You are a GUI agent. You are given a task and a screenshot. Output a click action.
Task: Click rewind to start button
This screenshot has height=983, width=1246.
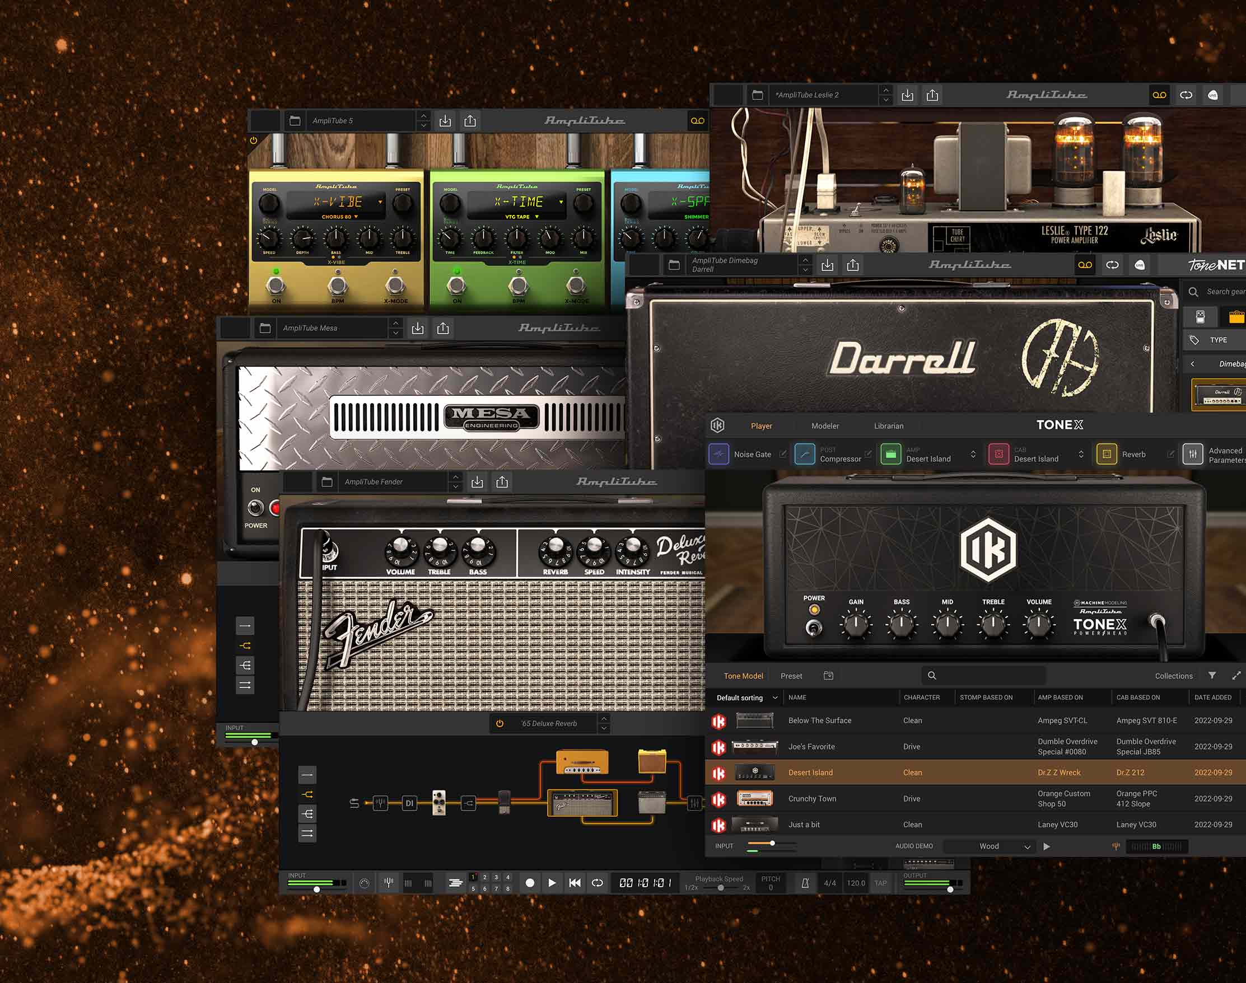point(575,883)
